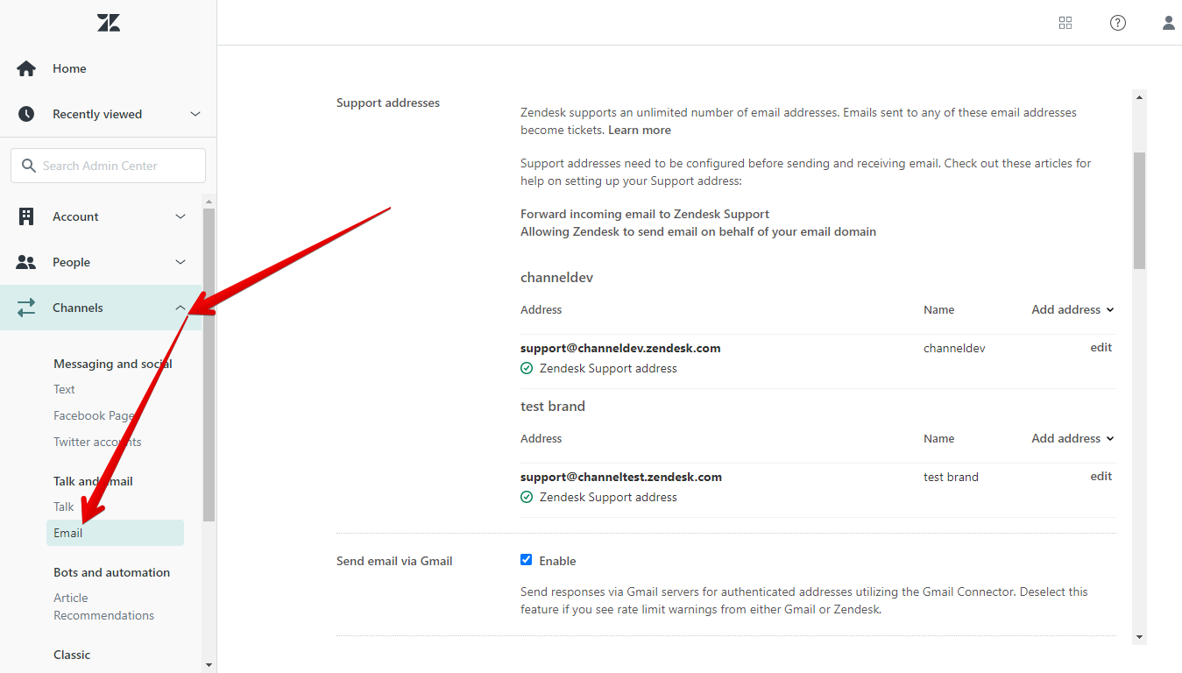Click the Zendesk logo at top
This screenshot has width=1182, height=673.
coord(109,23)
